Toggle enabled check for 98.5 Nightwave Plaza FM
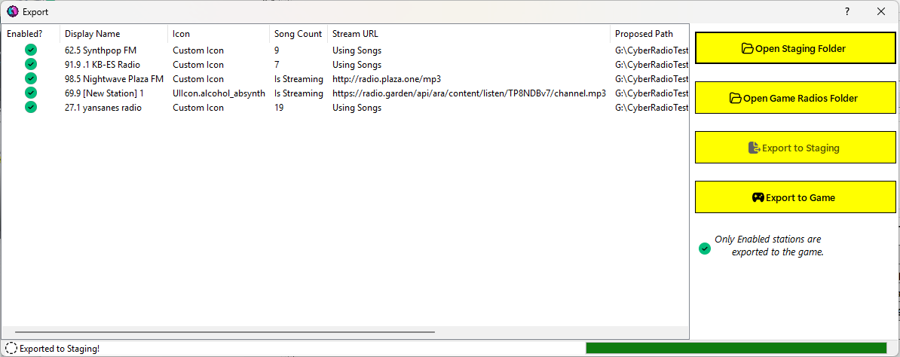This screenshot has height=357, width=900. 31,78
